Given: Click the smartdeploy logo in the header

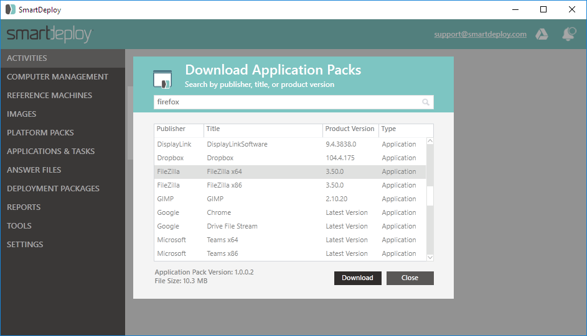Looking at the screenshot, I should 50,34.
